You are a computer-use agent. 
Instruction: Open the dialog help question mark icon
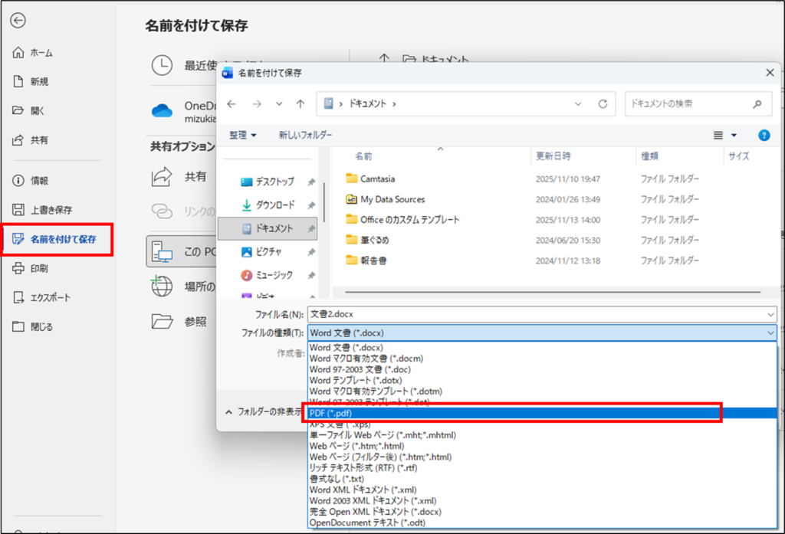pyautogui.click(x=764, y=135)
